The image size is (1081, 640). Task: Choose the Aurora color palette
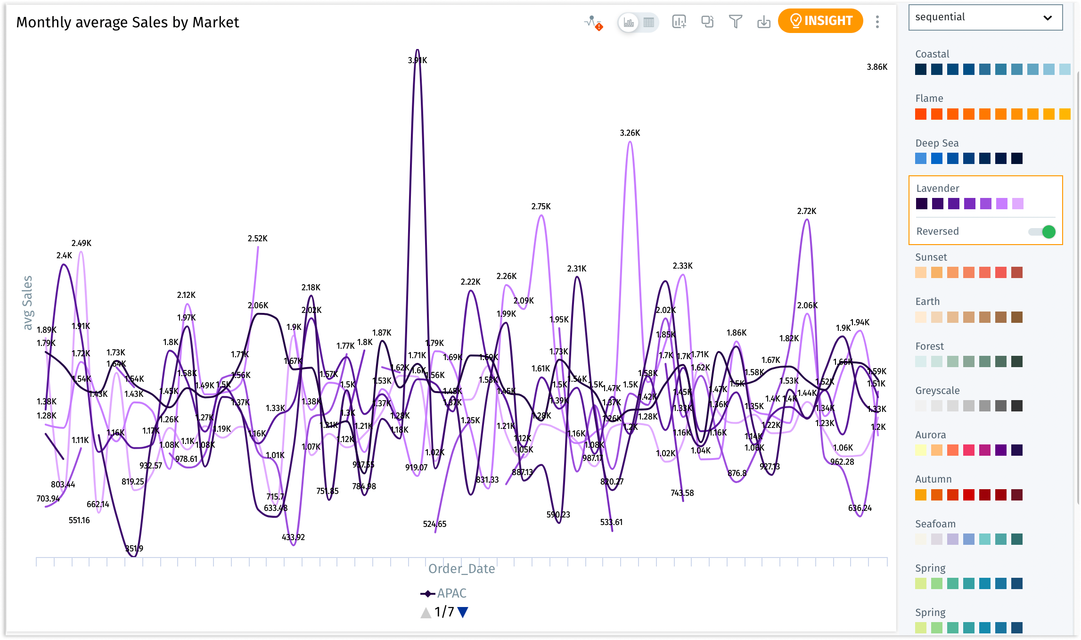click(x=968, y=450)
